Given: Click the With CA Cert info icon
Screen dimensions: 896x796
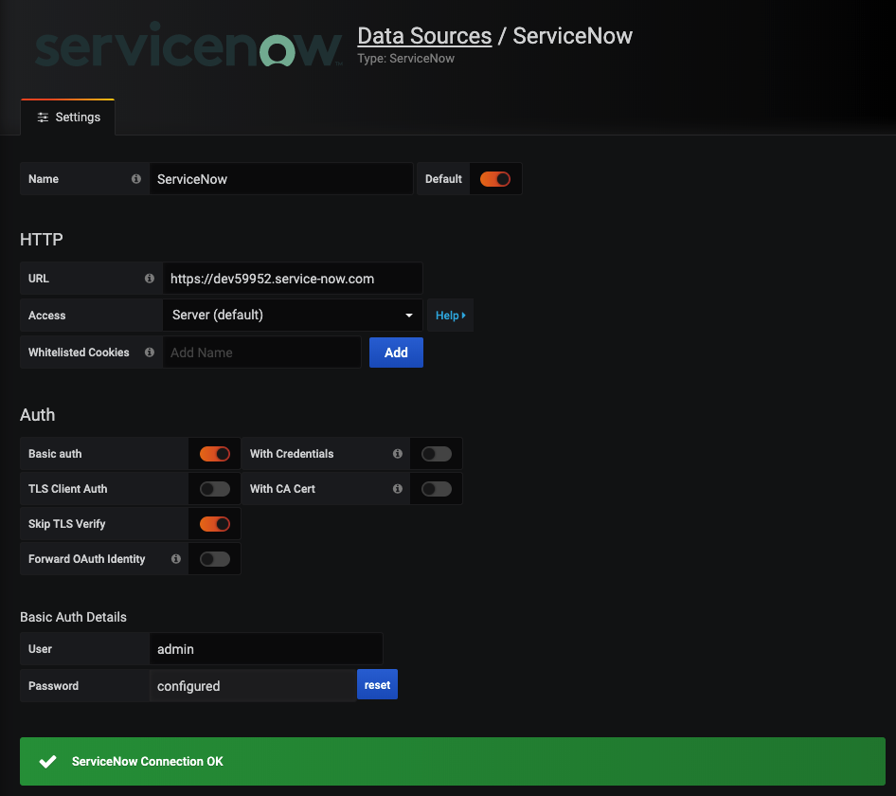Looking at the screenshot, I should tap(398, 488).
